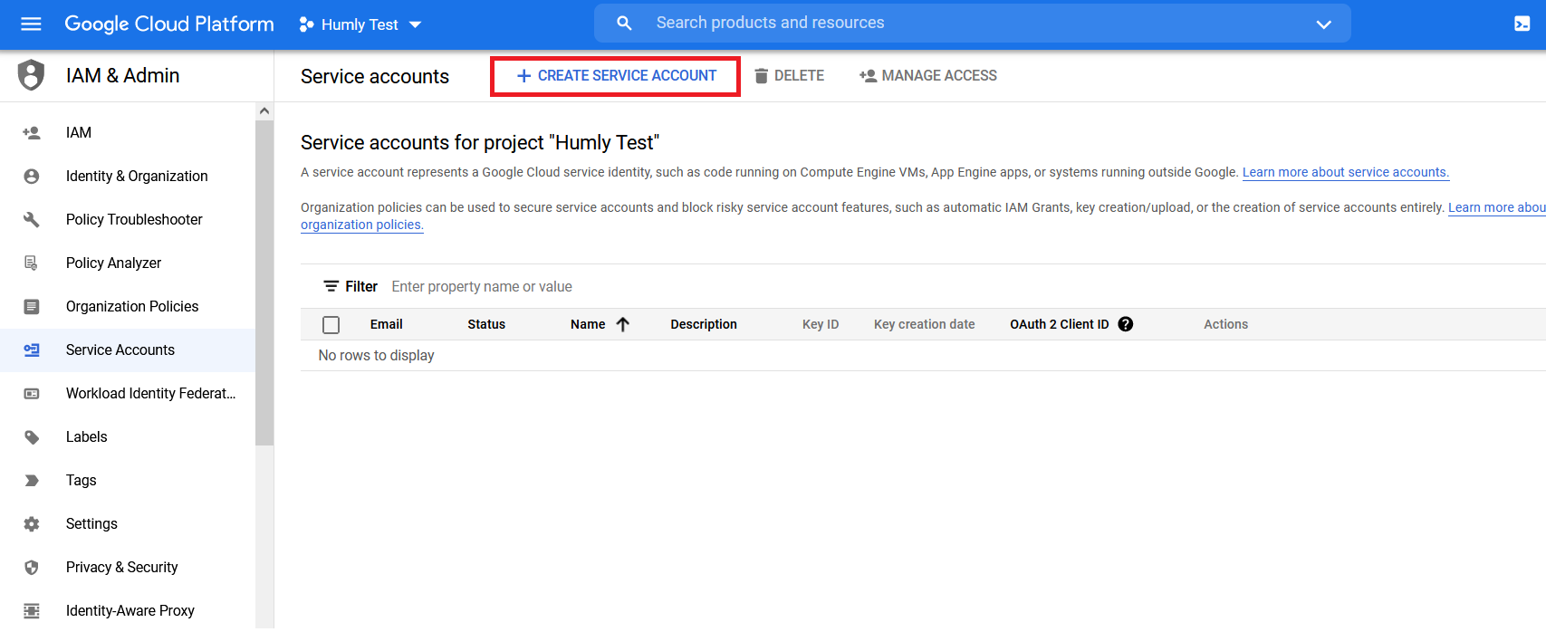The height and width of the screenshot is (632, 1546).
Task: Click the search magnifier icon
Action: (x=624, y=23)
